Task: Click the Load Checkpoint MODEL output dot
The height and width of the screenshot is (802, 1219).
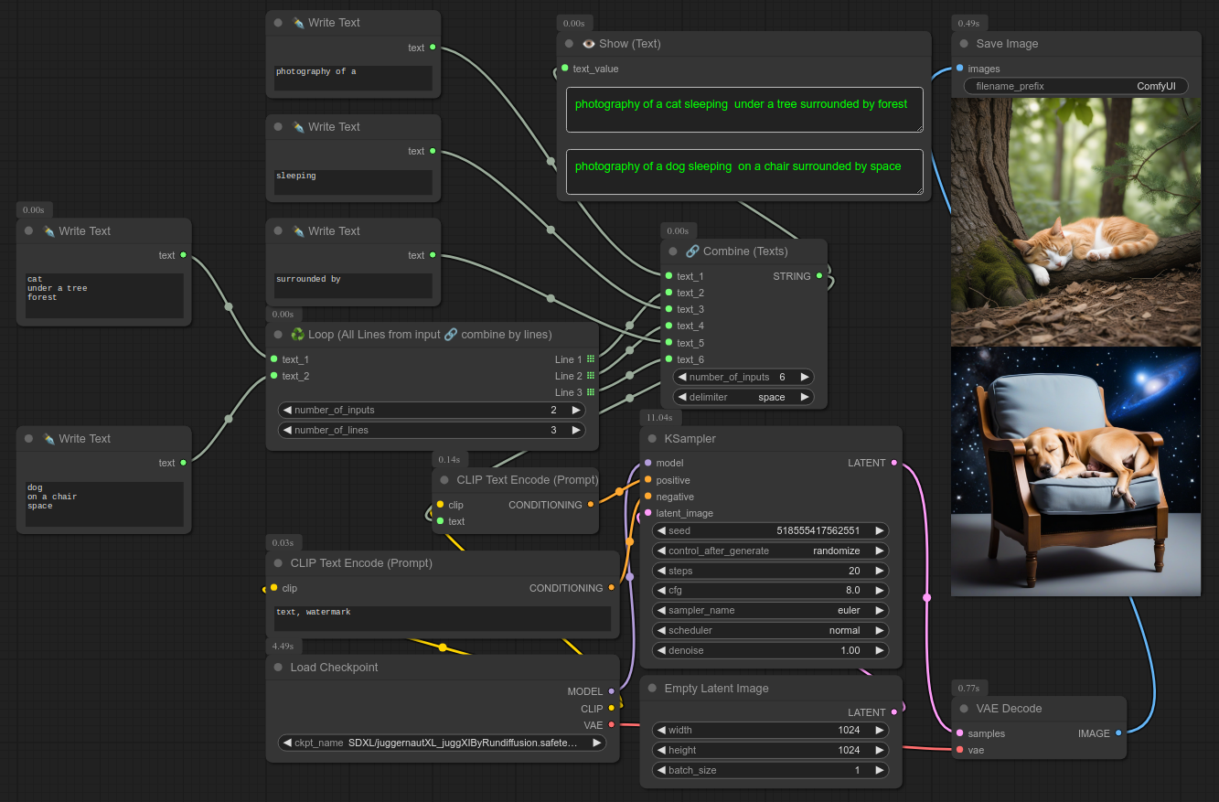Action: pos(612,691)
